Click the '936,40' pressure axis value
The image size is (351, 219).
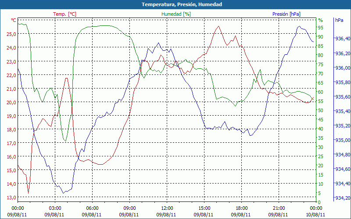343,39
